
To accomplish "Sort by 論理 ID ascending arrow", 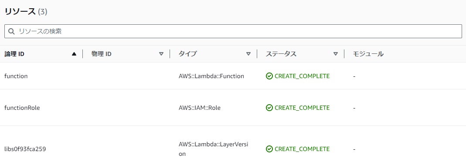I will point(74,54).
